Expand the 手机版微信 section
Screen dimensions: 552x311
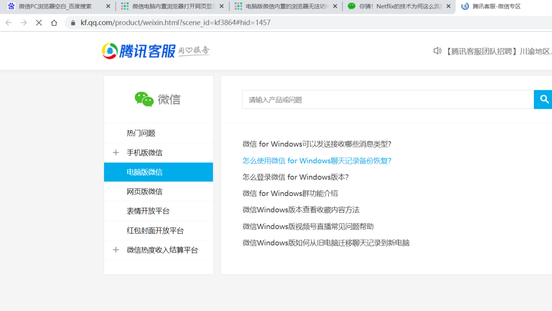click(x=116, y=152)
